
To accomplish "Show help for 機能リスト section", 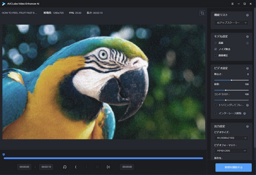I will 247,15.
